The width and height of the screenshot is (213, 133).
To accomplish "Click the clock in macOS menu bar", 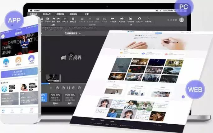I will (168, 11).
